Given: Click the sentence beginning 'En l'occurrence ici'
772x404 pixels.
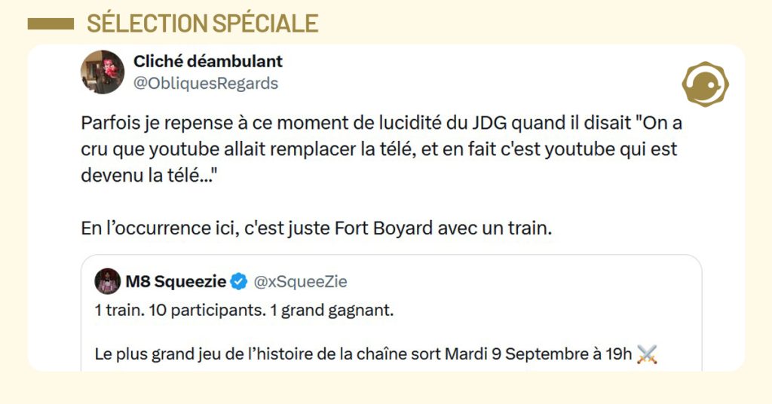Looking at the screenshot, I should [317, 228].
